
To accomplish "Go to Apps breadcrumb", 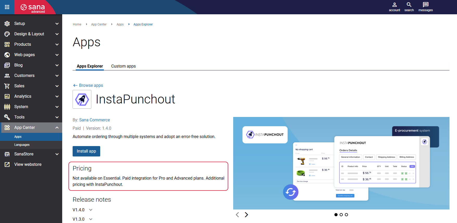I will (x=120, y=24).
